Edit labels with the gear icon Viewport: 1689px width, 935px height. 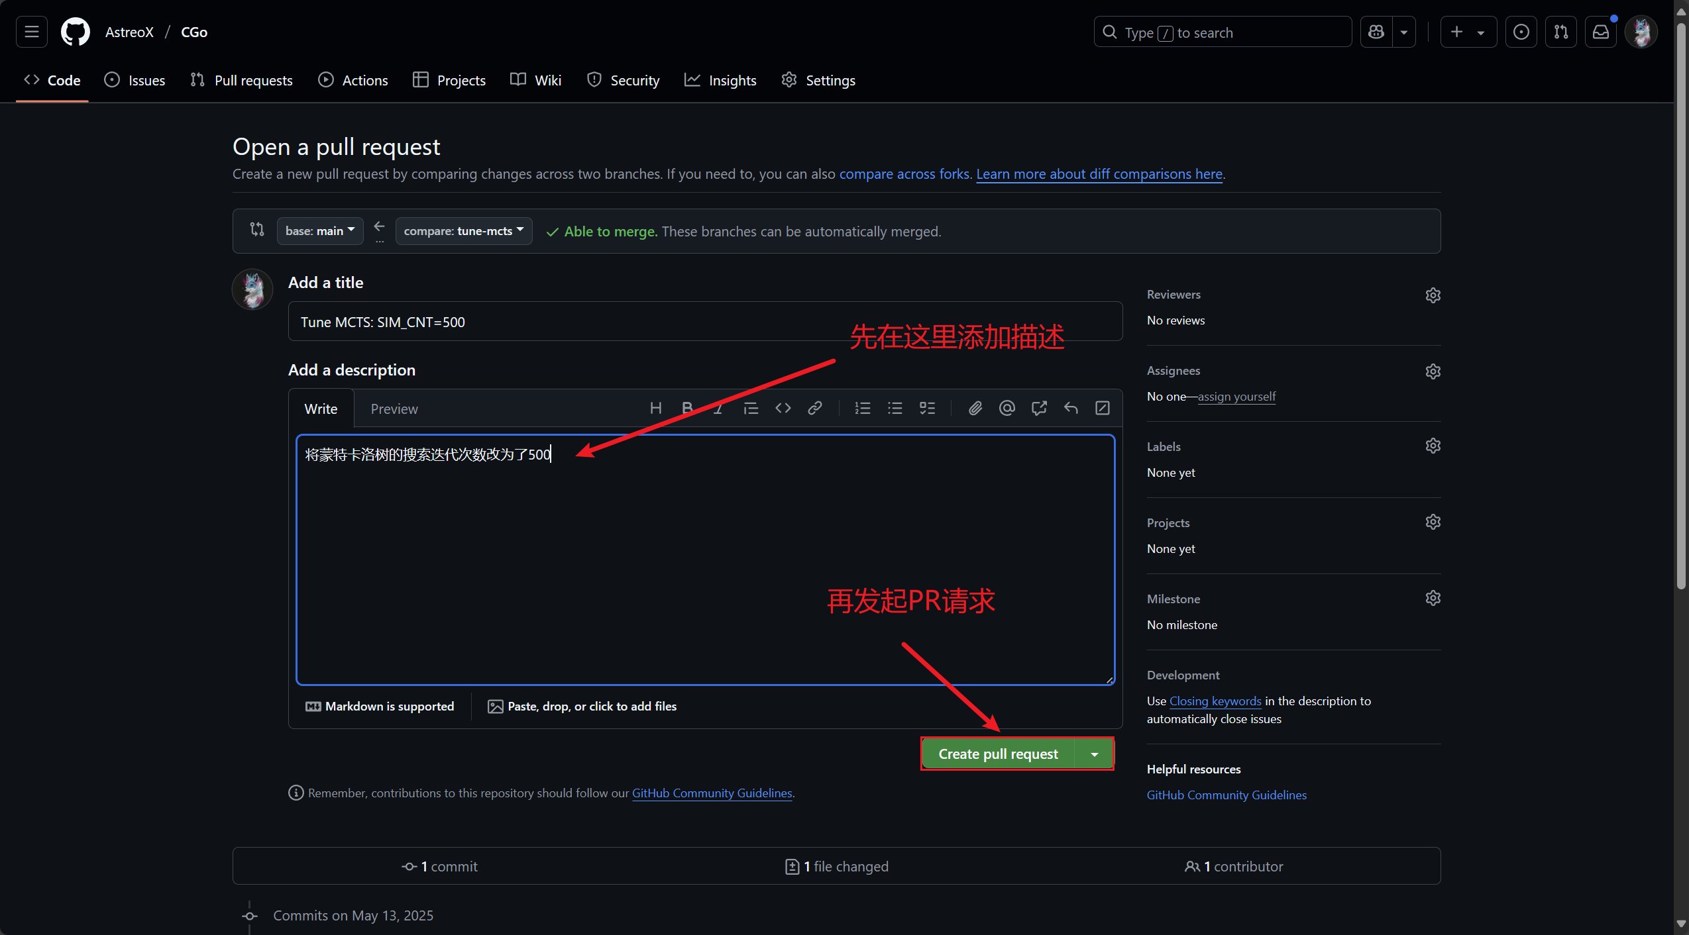point(1433,446)
